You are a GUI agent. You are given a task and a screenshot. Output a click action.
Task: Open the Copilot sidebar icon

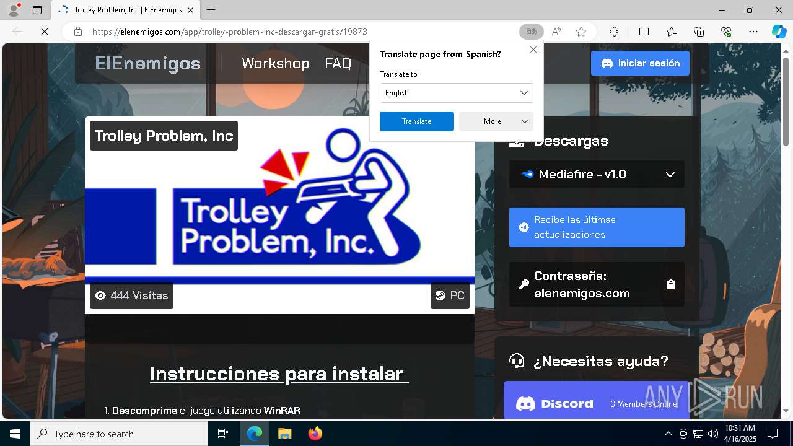[x=779, y=32]
